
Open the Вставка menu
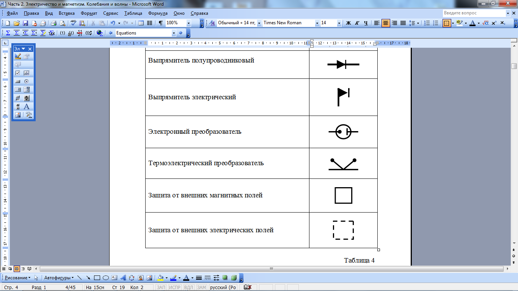[66, 13]
